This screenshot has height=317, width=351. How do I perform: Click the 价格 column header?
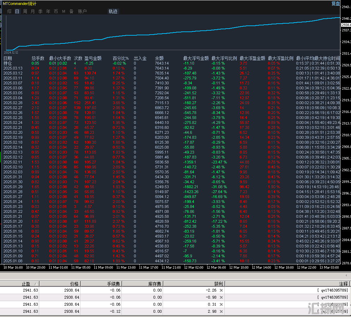tap(60, 284)
